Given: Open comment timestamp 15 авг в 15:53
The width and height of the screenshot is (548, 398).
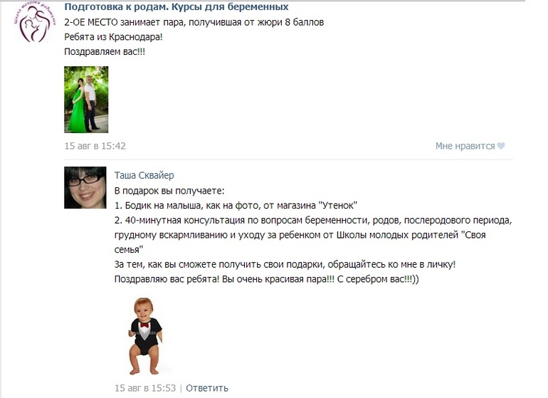Looking at the screenshot, I should coord(145,388).
